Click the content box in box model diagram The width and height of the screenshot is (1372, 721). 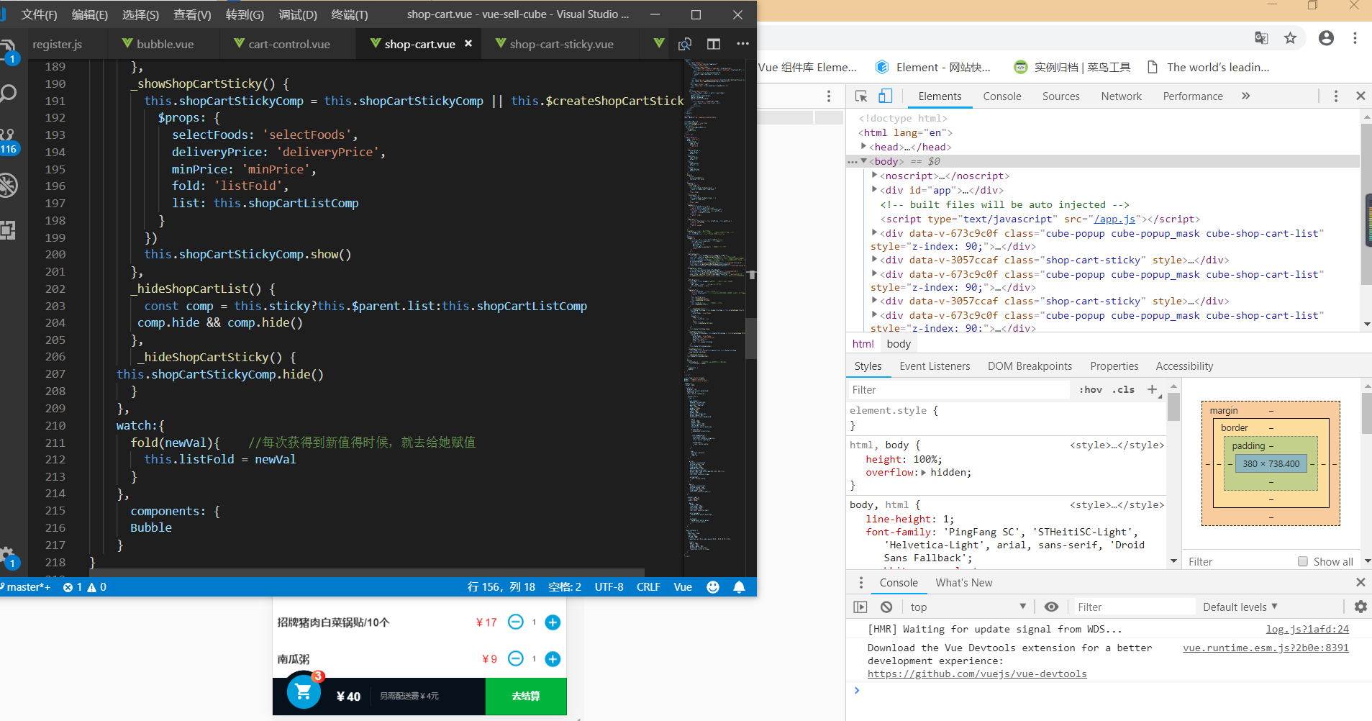[x=1271, y=464]
